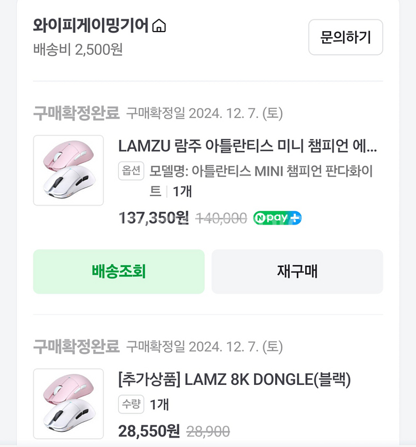Open the LAMZ 8K DONGLE(블랙) product title
This screenshot has height=447, width=416.
pos(234,380)
